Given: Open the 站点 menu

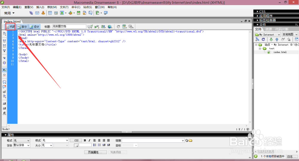Looking at the screenshot, I should (x=88, y=7).
